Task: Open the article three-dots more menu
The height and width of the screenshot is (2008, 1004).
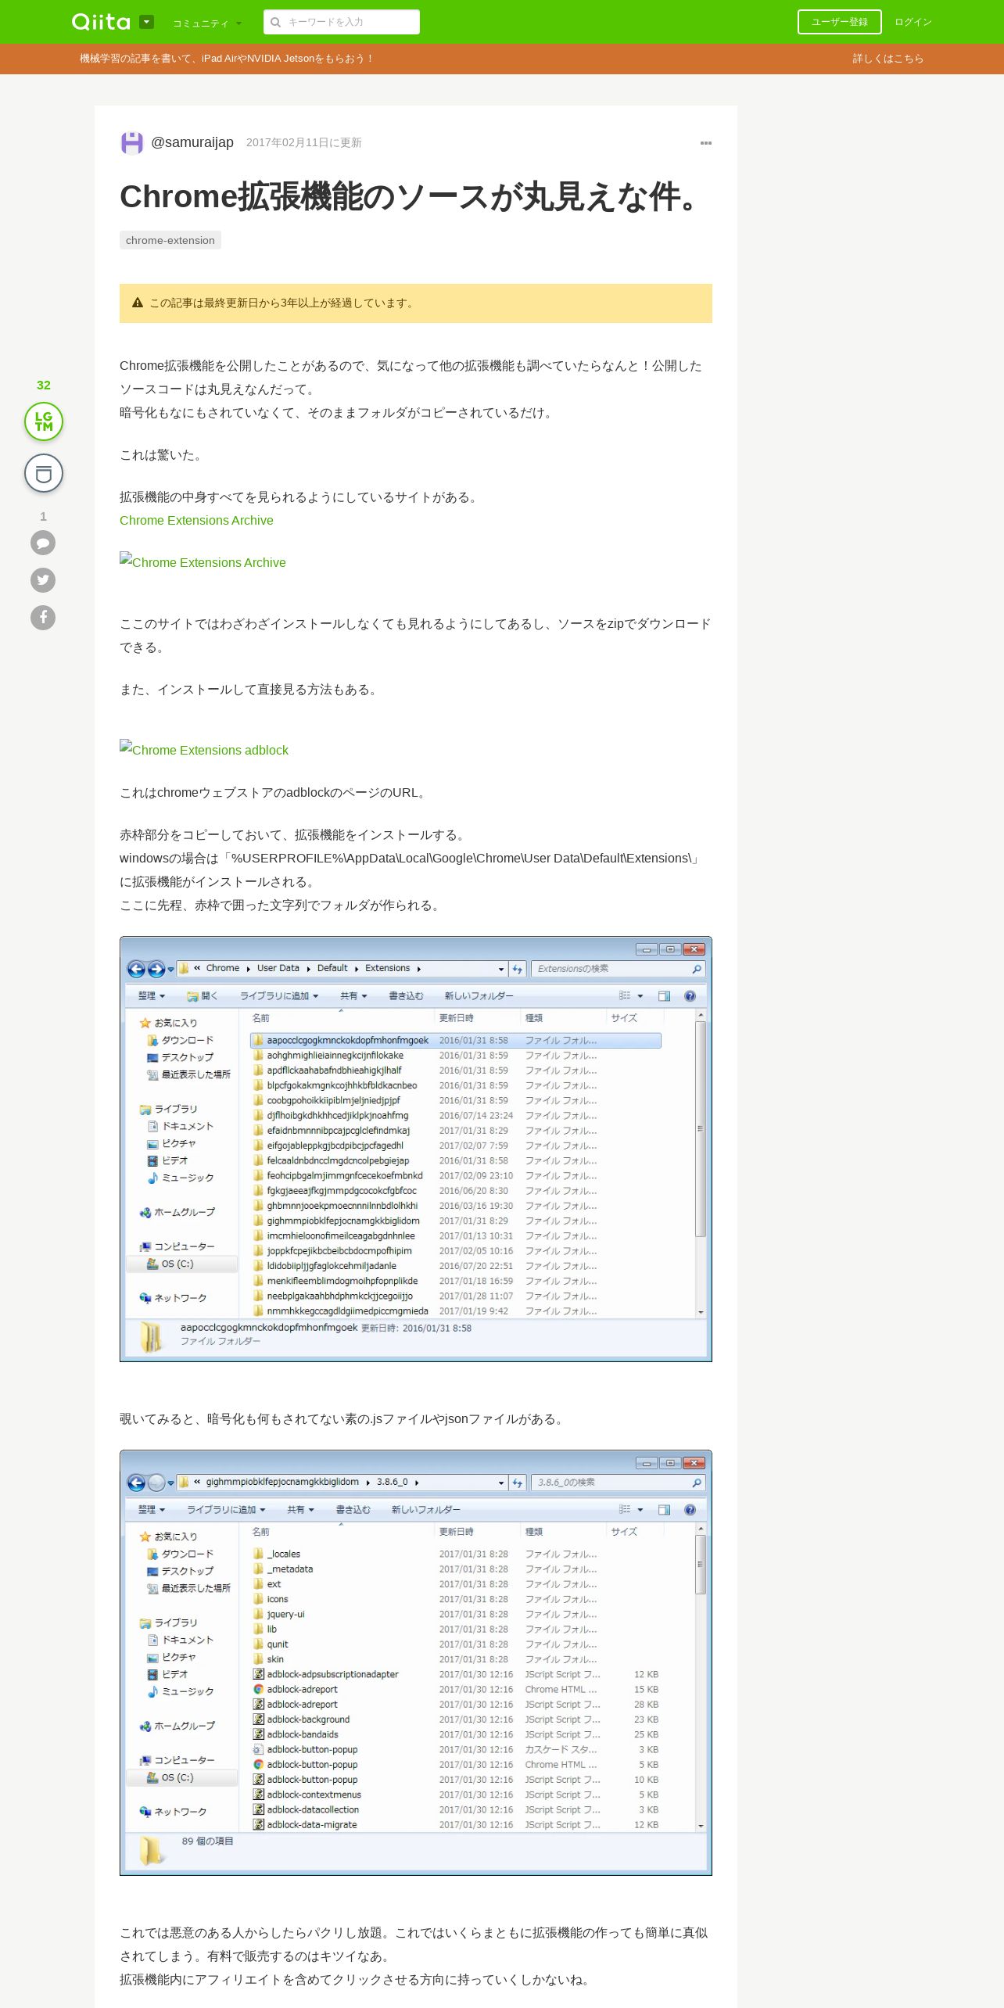Action: tap(705, 143)
